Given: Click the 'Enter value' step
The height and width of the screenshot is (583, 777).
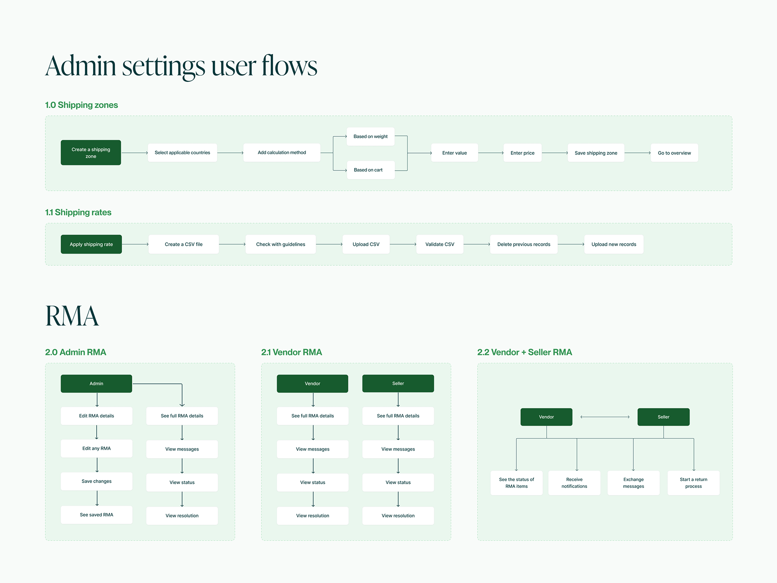Looking at the screenshot, I should pyautogui.click(x=454, y=153).
